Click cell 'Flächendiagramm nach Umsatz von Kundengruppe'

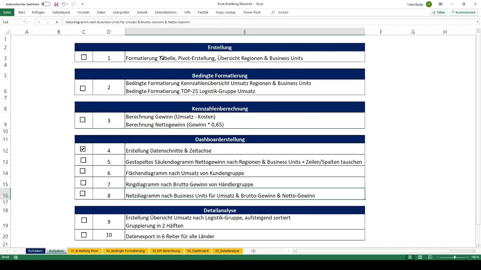point(245,173)
